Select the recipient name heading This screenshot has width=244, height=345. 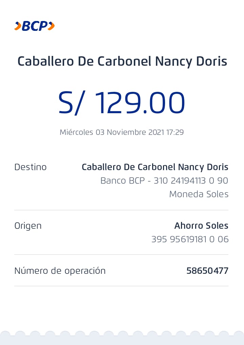point(122,61)
